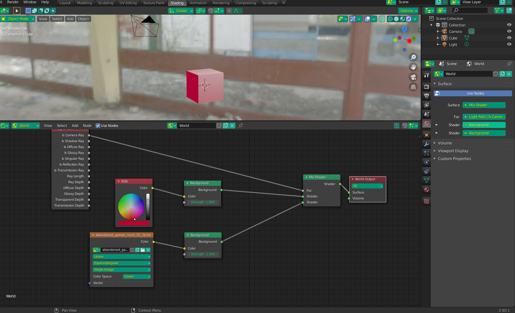Switch to the Compositing workspace tab
The height and width of the screenshot is (313, 515).
[246, 3]
